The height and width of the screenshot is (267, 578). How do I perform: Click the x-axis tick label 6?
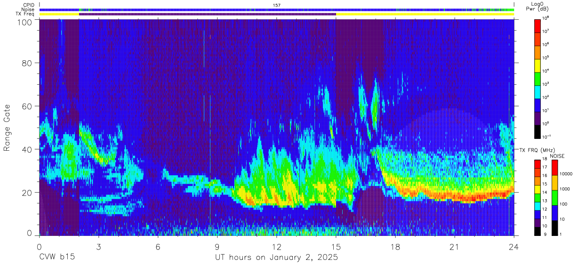158,247
